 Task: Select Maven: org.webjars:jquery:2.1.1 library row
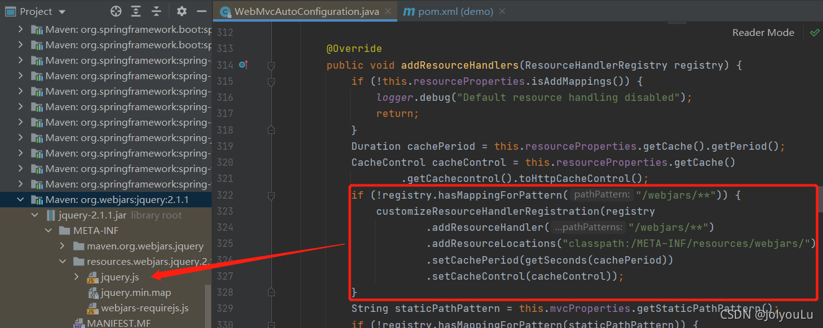[106, 199]
